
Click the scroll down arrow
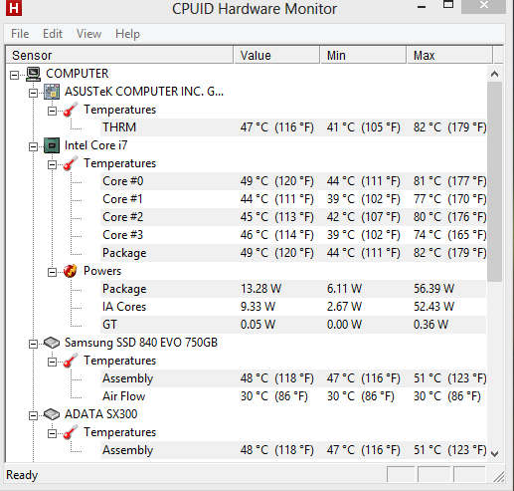pyautogui.click(x=494, y=453)
